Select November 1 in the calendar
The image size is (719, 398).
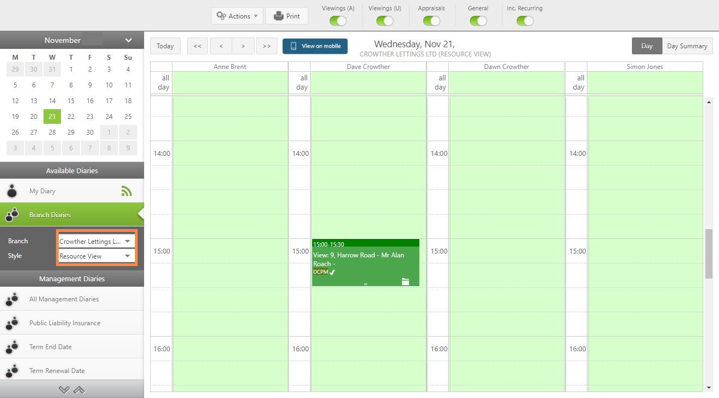pos(71,69)
